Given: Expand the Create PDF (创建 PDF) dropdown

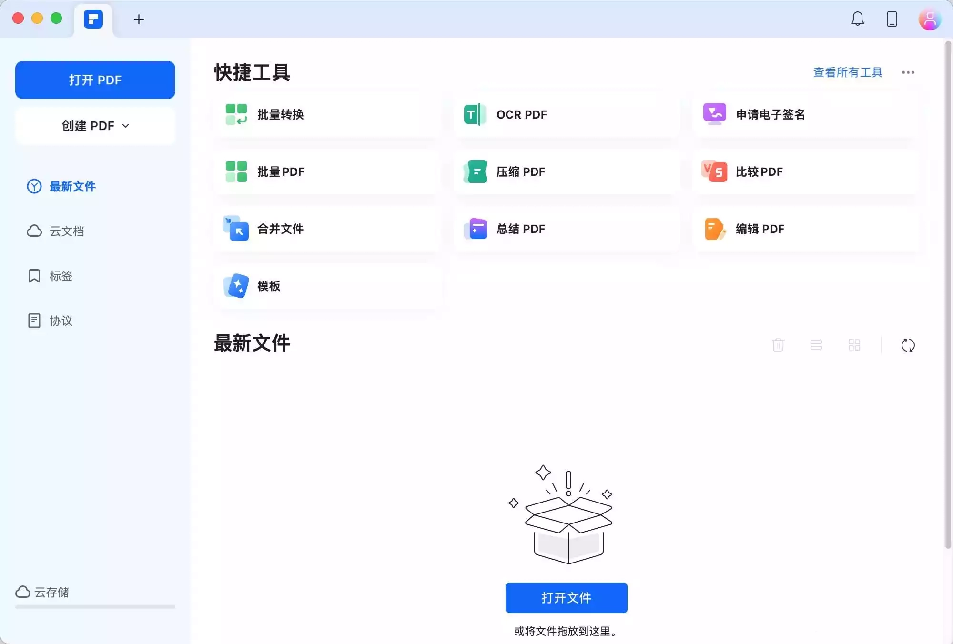Looking at the screenshot, I should [95, 126].
